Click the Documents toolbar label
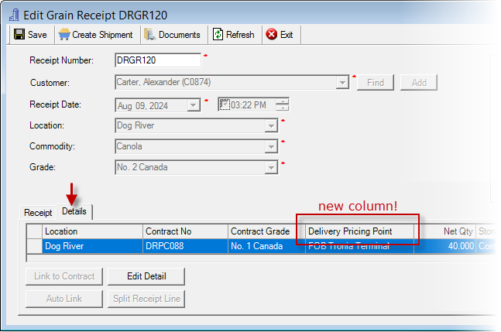The height and width of the screenshot is (332, 501). coord(179,35)
